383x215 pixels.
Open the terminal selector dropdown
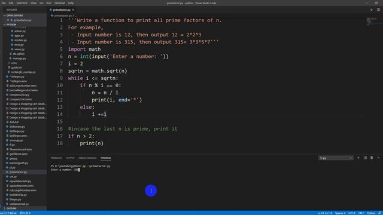tap(336, 158)
